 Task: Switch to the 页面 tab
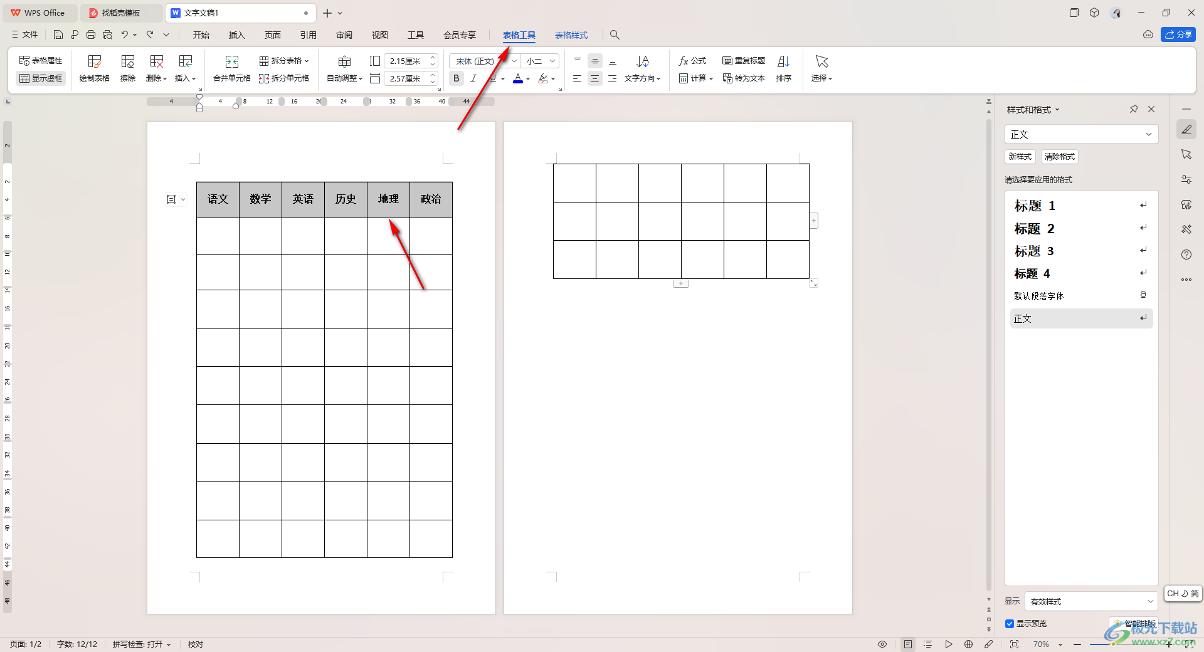click(x=272, y=35)
